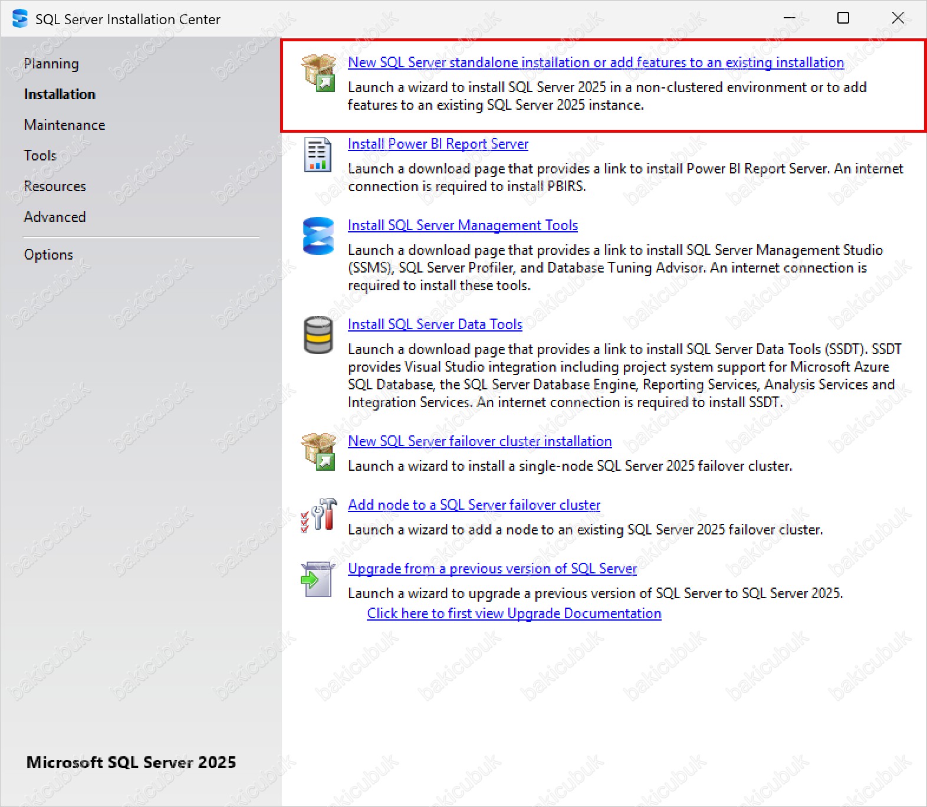Click the standalone installation box icon

tap(318, 73)
